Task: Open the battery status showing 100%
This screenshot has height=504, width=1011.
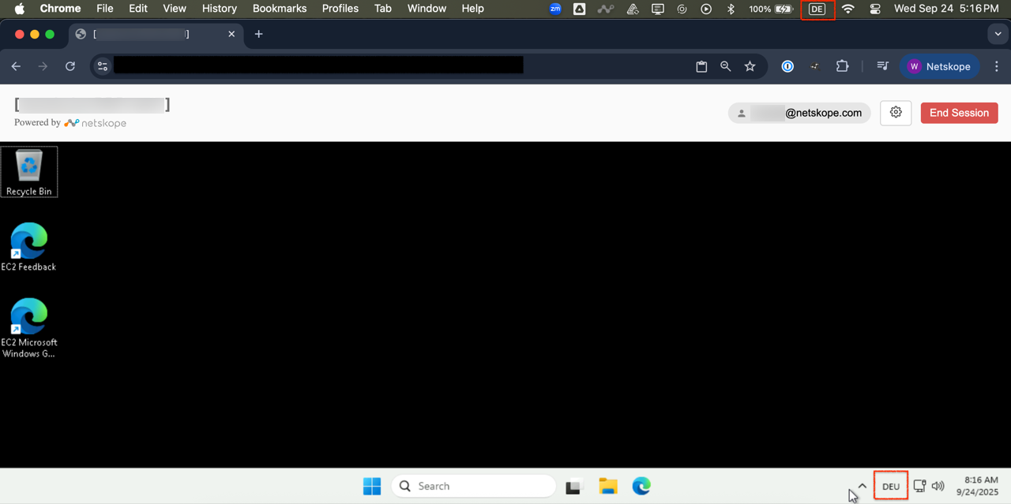Action: [771, 9]
